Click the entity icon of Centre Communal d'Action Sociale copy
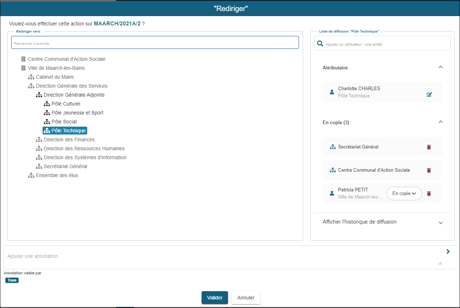Image resolution: width=460 pixels, height=308 pixels. point(332,170)
